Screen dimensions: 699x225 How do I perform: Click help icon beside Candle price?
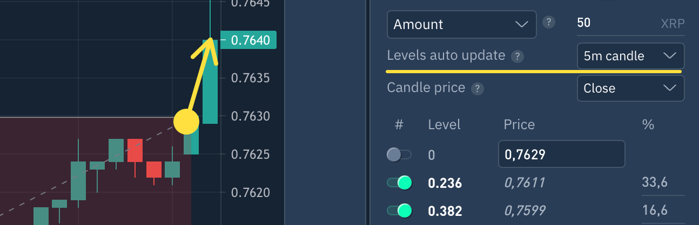tap(477, 89)
